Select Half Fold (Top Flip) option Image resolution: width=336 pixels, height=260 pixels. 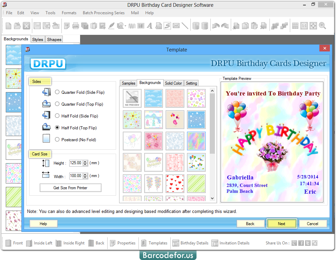pos(57,128)
